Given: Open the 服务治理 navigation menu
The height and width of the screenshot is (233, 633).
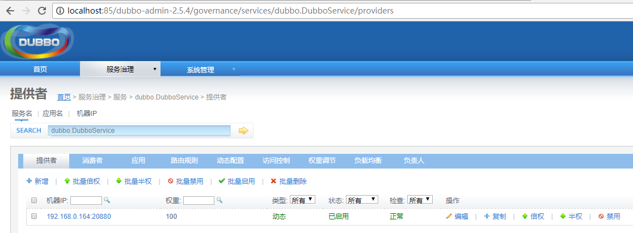Looking at the screenshot, I should pos(120,69).
